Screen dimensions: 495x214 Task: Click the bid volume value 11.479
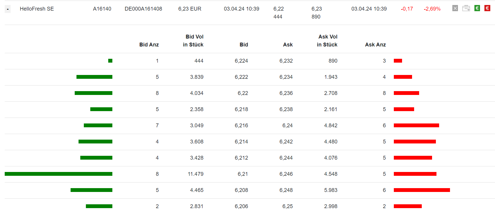coord(196,174)
